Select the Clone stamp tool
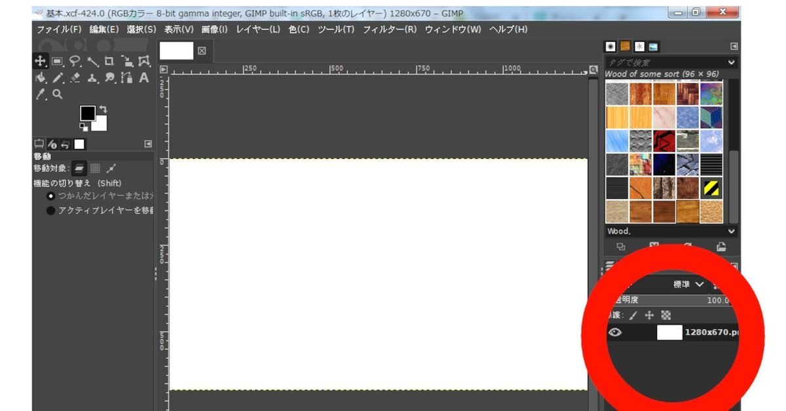 (x=92, y=78)
